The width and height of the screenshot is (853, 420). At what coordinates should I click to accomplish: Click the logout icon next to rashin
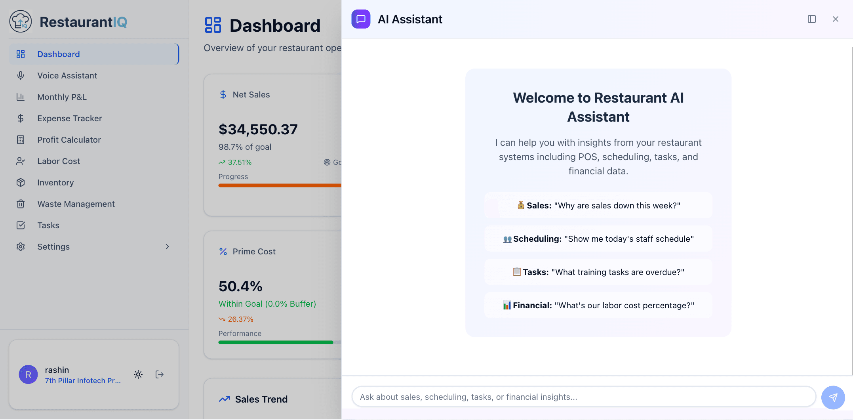[160, 374]
